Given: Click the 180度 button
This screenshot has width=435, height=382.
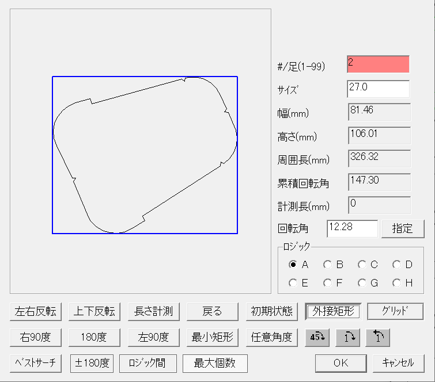Looking at the screenshot, I should click(94, 337).
